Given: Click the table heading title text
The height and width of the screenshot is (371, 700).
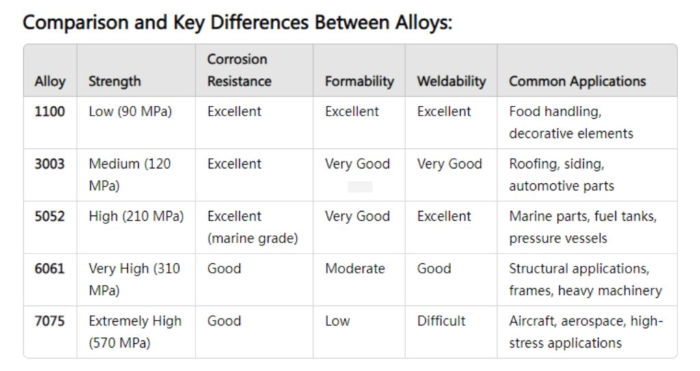Looking at the screenshot, I should (x=237, y=23).
